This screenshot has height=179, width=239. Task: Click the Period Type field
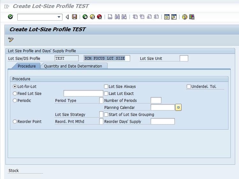[x=101, y=100]
